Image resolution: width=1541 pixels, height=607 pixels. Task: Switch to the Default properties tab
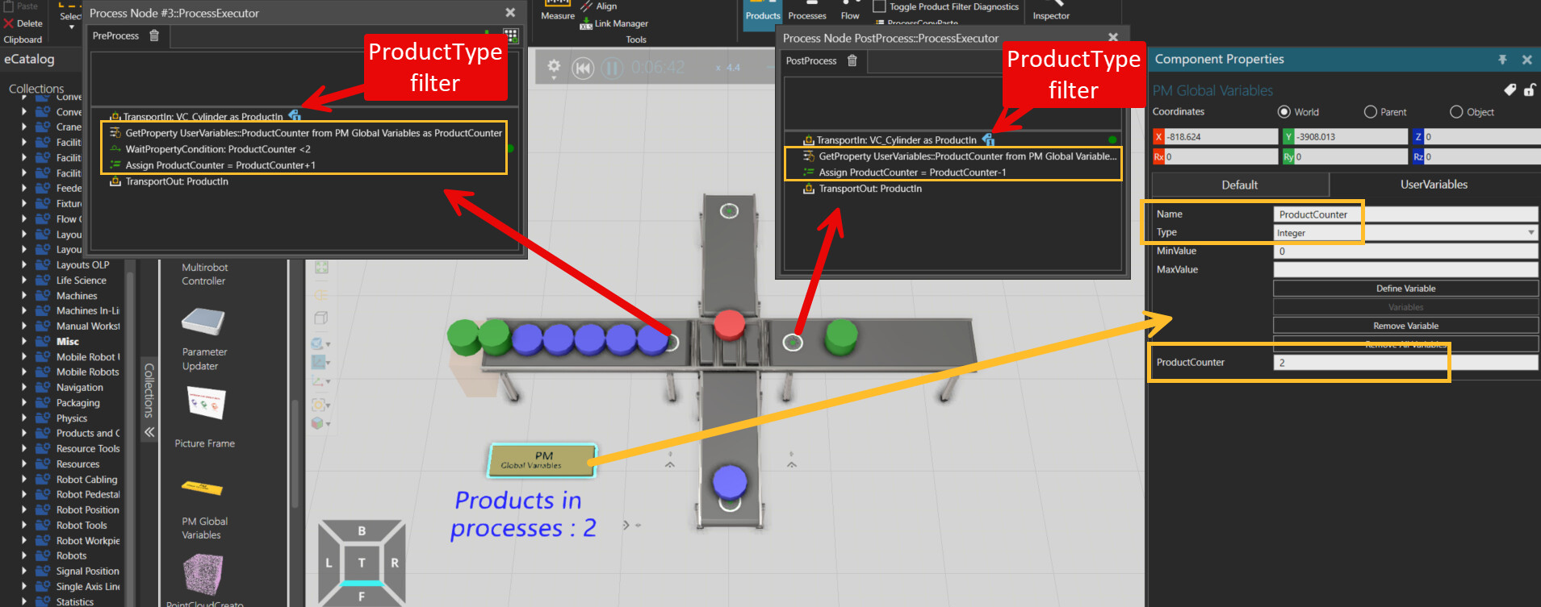pos(1239,185)
